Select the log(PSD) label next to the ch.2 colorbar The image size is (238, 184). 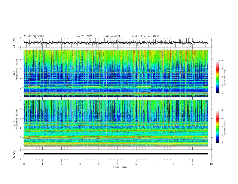pyautogui.click(x=225, y=128)
